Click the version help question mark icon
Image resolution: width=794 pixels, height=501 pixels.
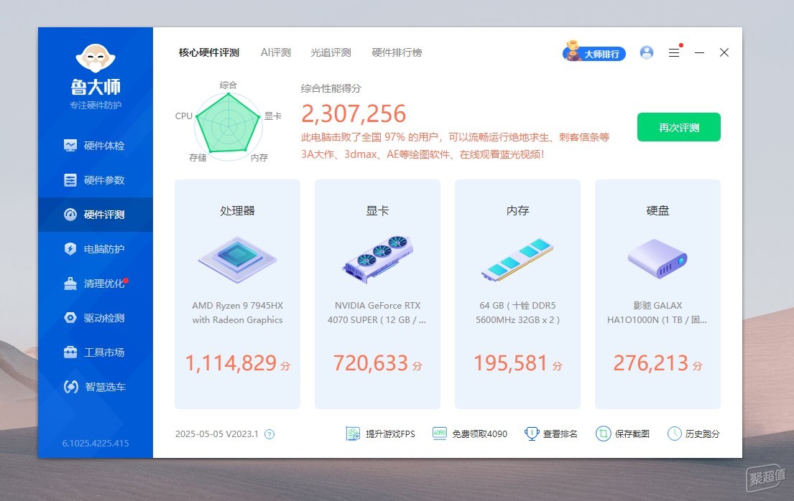click(x=270, y=434)
